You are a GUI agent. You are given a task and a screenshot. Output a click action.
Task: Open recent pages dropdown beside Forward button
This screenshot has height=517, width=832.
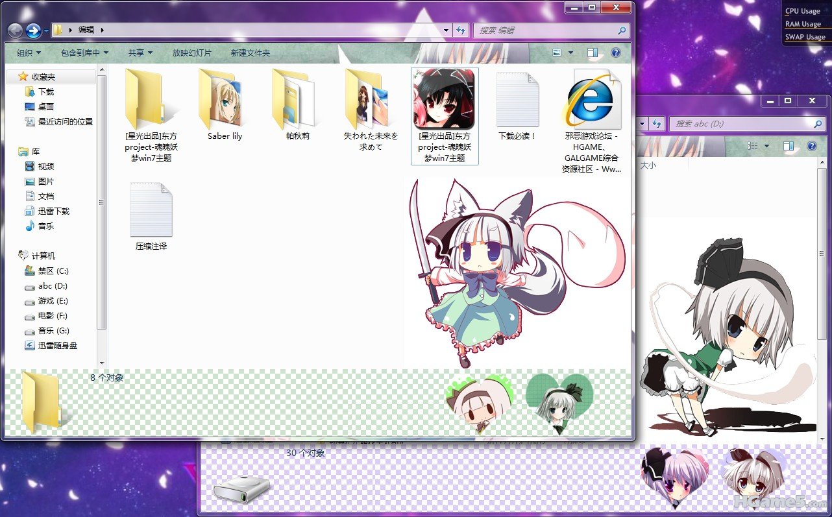(x=46, y=30)
